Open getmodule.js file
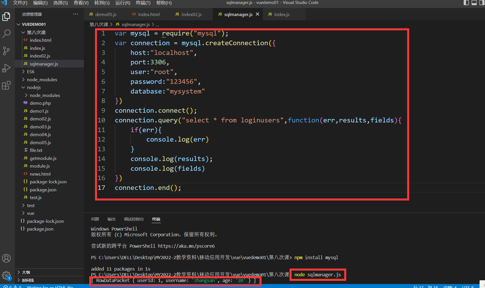The height and width of the screenshot is (288, 485). [x=49, y=158]
